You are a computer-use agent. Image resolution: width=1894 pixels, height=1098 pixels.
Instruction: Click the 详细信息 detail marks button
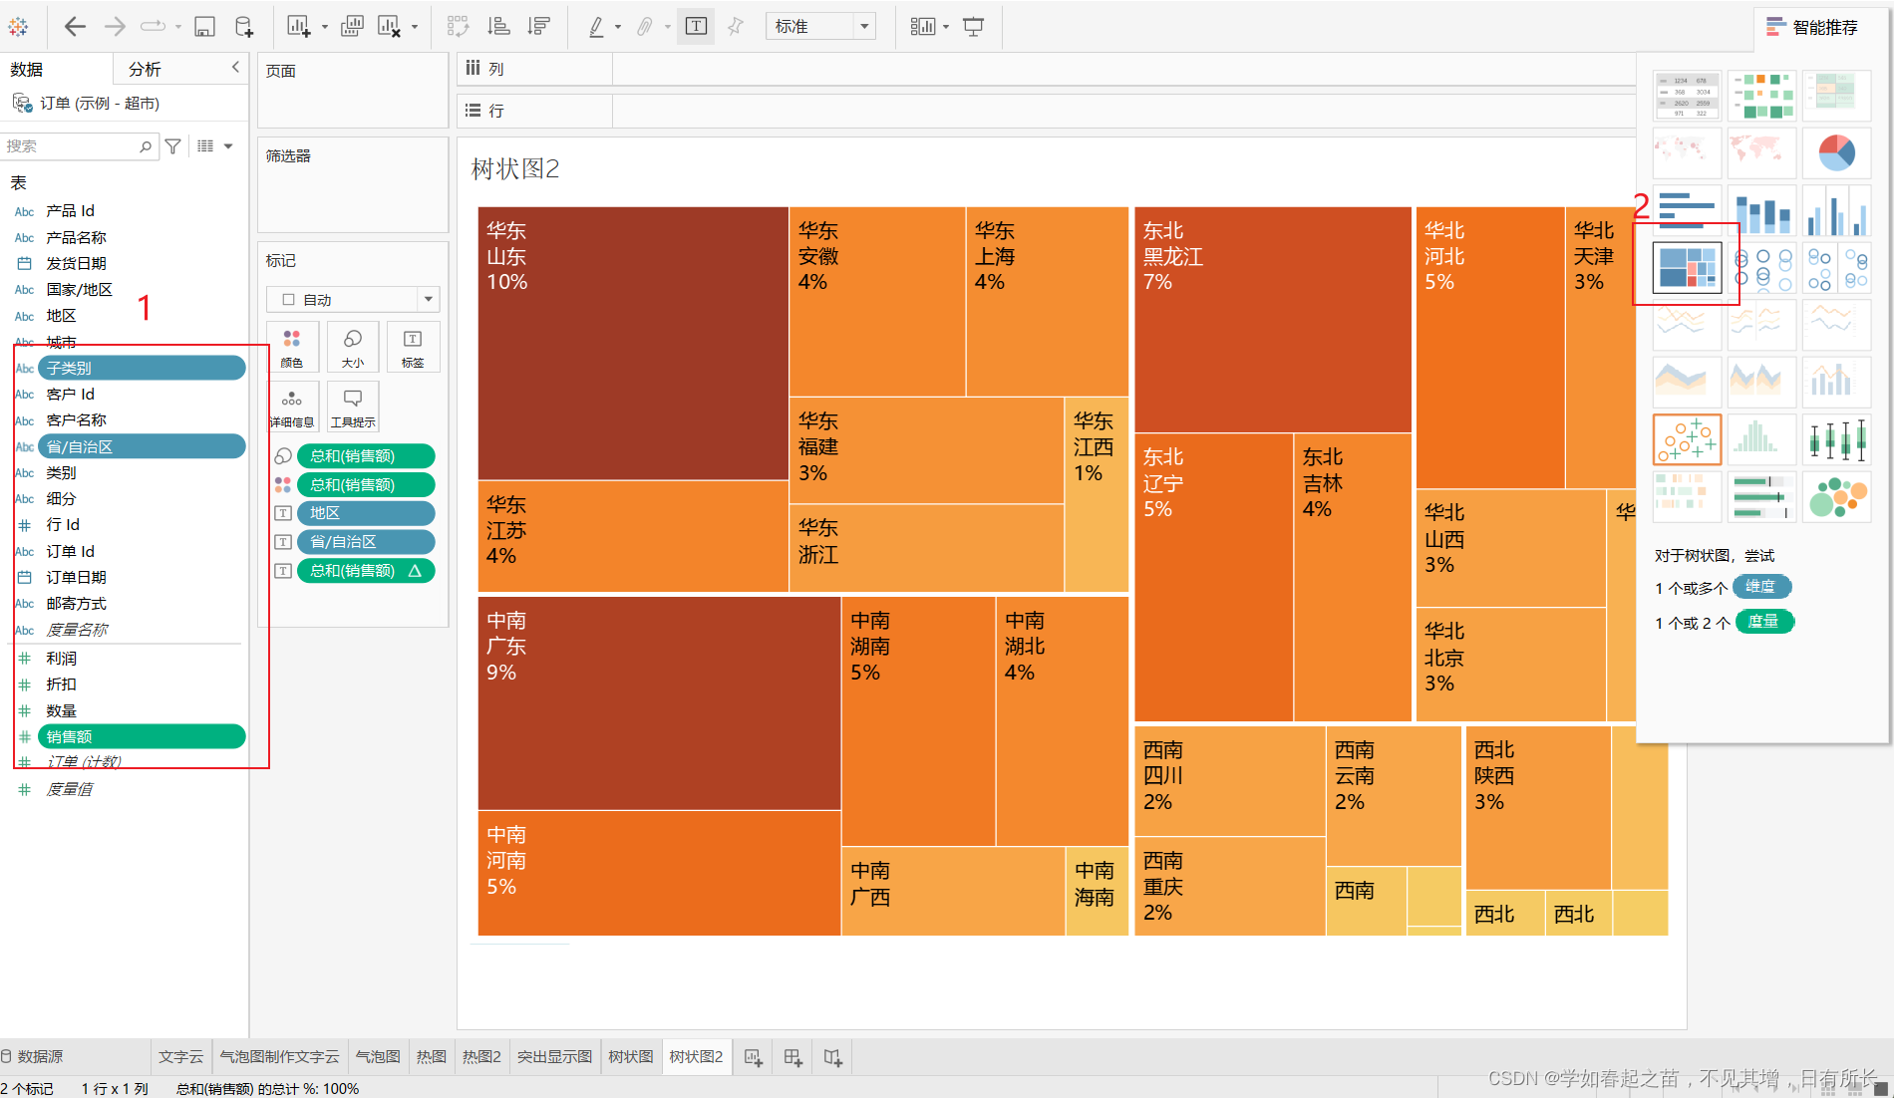(292, 407)
